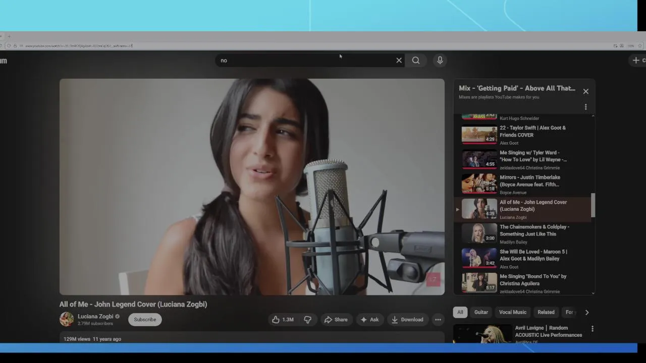Image resolution: width=646 pixels, height=363 pixels.
Task: Click the playlist panel scrollbar thumb
Action: [x=593, y=205]
